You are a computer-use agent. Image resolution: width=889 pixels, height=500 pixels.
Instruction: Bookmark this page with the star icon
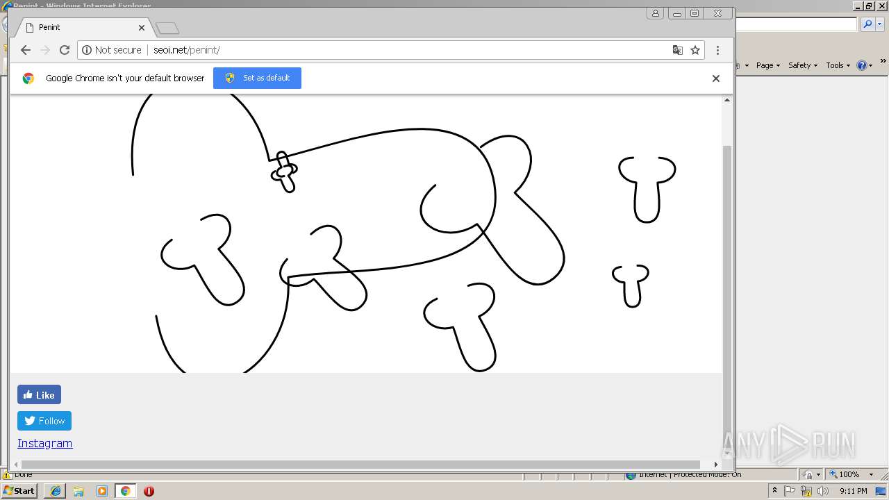point(695,50)
